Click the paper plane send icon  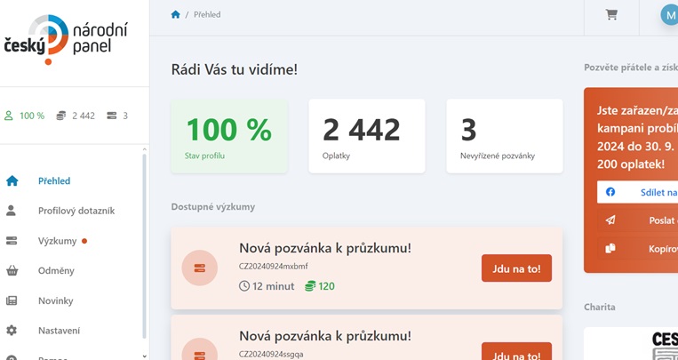click(610, 220)
